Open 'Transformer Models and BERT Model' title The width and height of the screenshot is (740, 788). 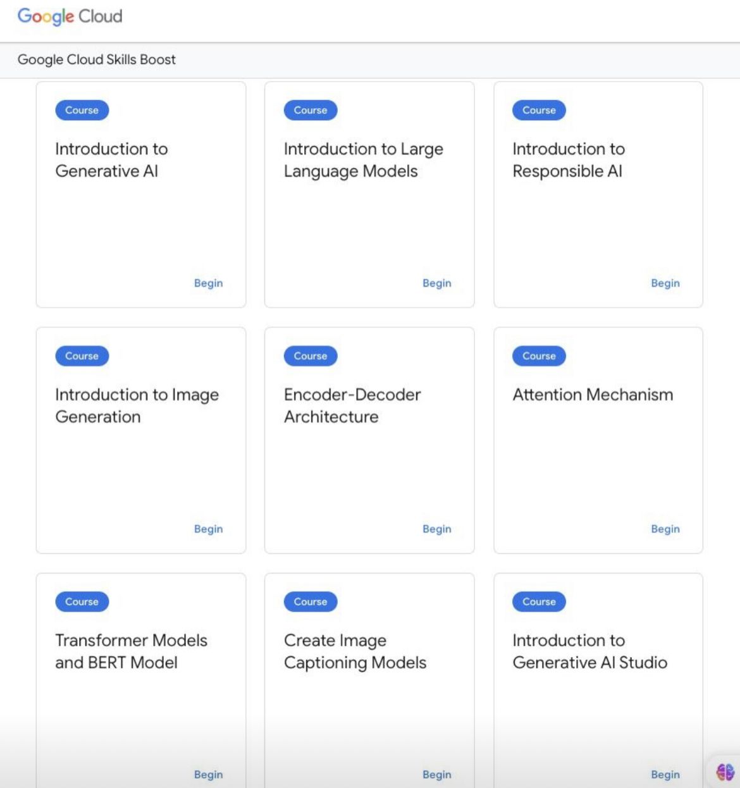pos(131,651)
